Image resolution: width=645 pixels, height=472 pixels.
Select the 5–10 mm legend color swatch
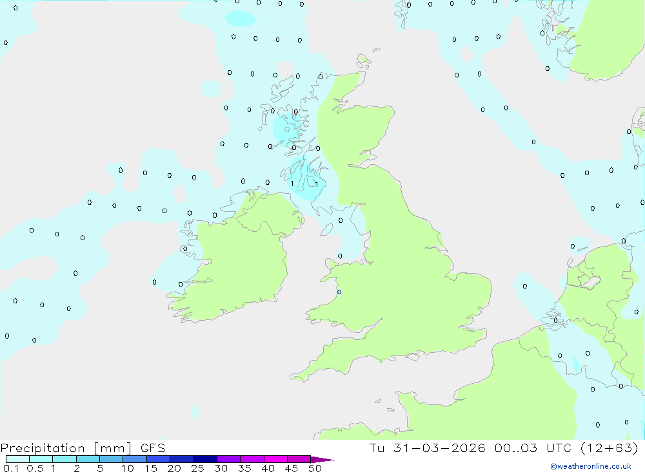coord(112,459)
